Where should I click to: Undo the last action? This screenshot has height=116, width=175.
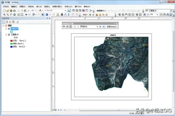click(x=33, y=11)
